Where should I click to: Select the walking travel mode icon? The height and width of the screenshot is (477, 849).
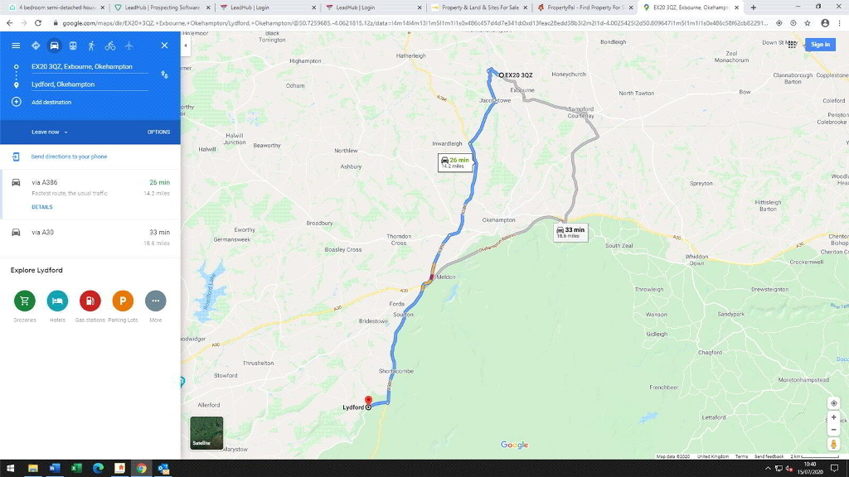pyautogui.click(x=91, y=46)
